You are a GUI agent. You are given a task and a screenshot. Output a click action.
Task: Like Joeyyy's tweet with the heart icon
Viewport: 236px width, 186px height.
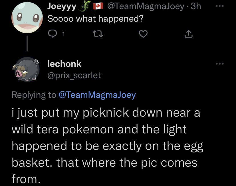click(x=142, y=34)
